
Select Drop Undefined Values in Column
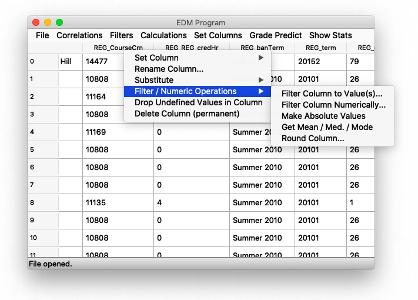pos(198,102)
